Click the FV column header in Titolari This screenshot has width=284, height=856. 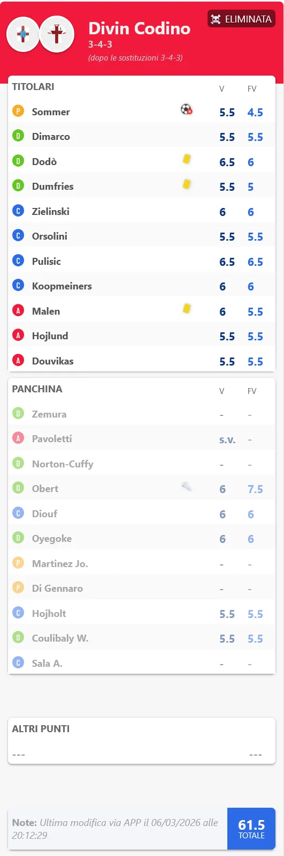252,89
